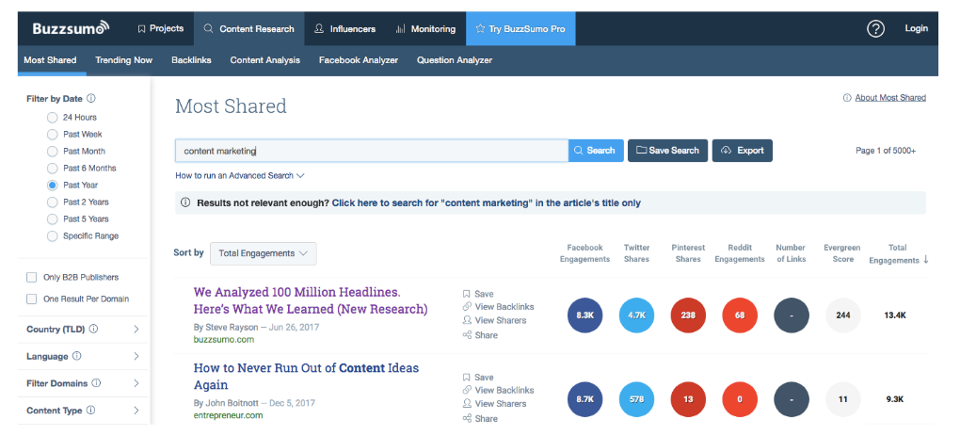This screenshot has width=960, height=436.
Task: Enable Only B2B Publishers checkbox
Action: click(x=32, y=278)
